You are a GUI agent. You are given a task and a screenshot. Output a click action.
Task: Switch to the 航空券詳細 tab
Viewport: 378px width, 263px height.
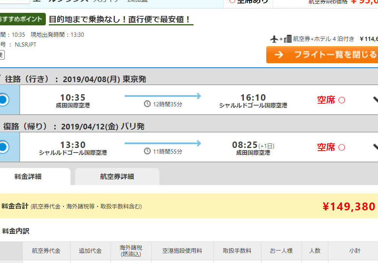(117, 176)
